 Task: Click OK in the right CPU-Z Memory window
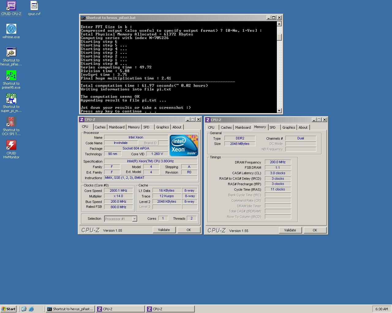point(315,230)
